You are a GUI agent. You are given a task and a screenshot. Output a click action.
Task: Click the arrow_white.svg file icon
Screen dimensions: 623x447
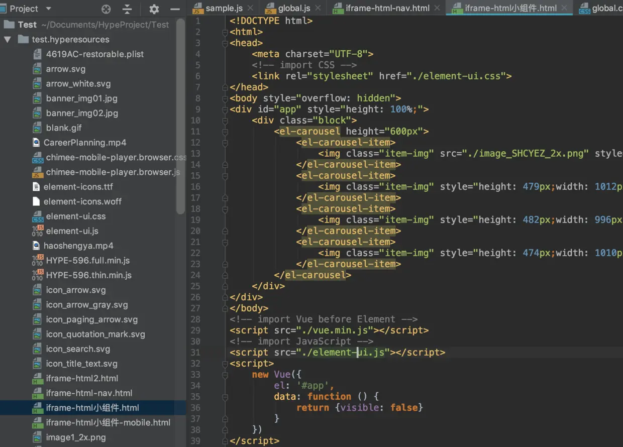[x=37, y=84]
